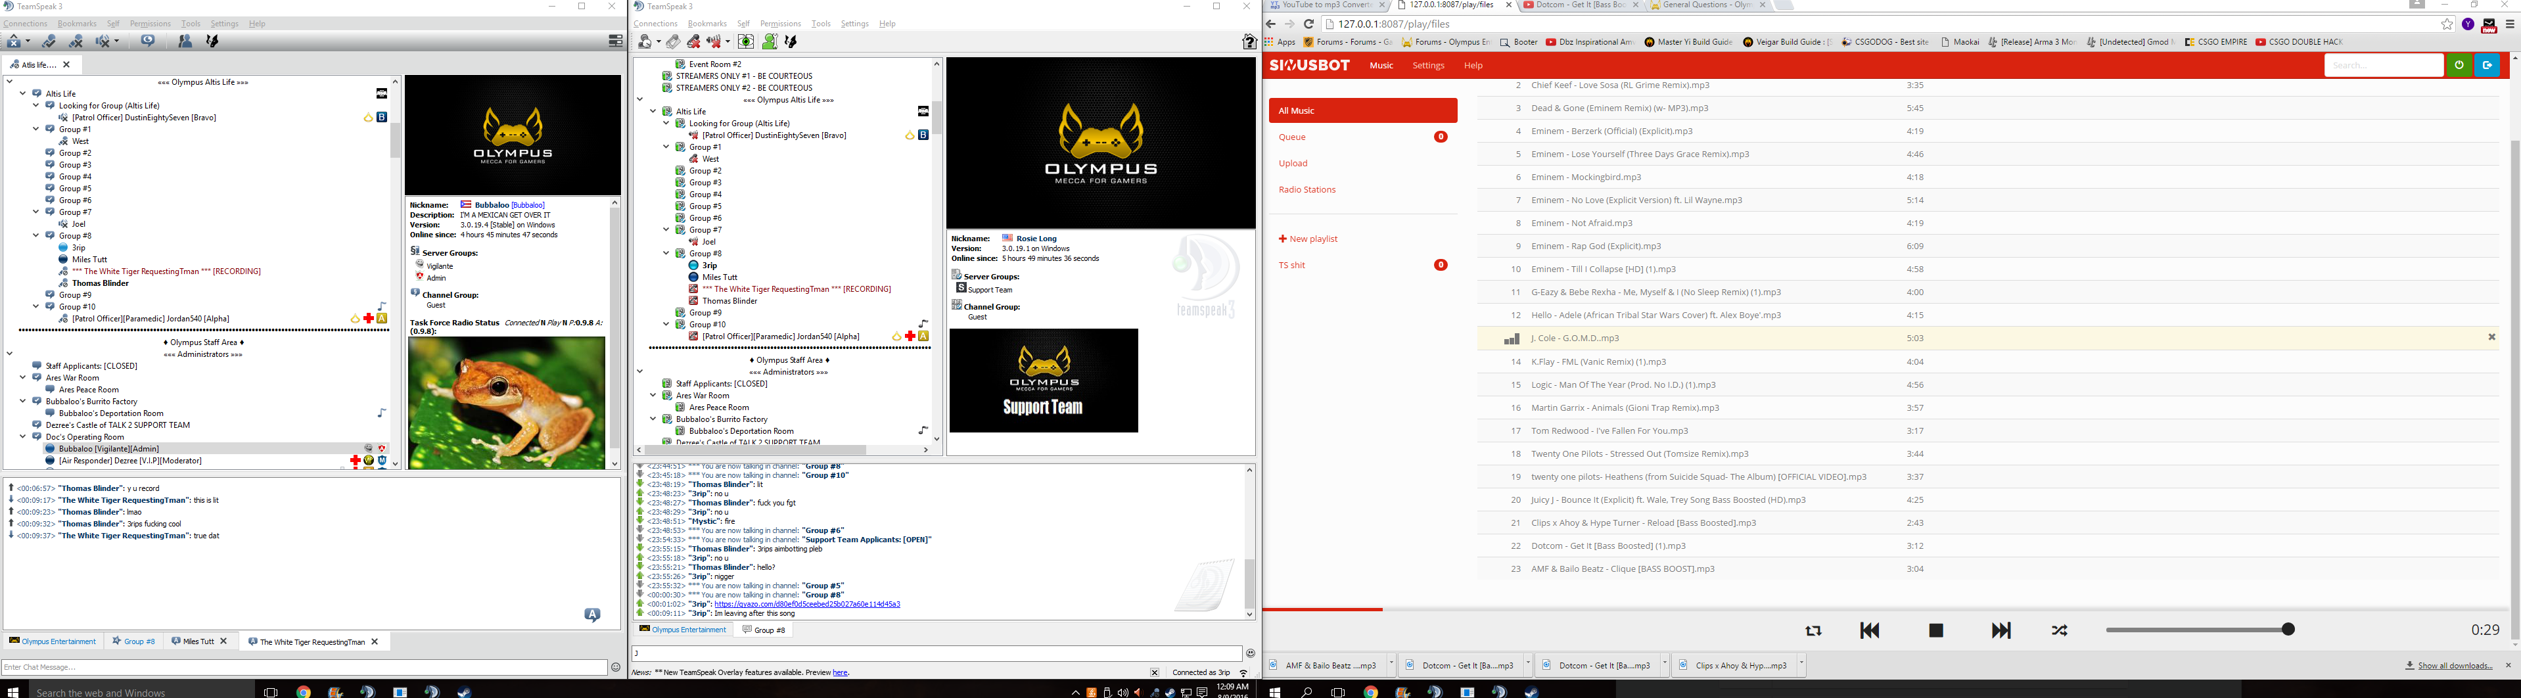Adjust SinusBot volume slider handle

click(2288, 630)
